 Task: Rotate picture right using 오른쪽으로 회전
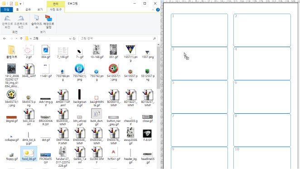click(21, 22)
